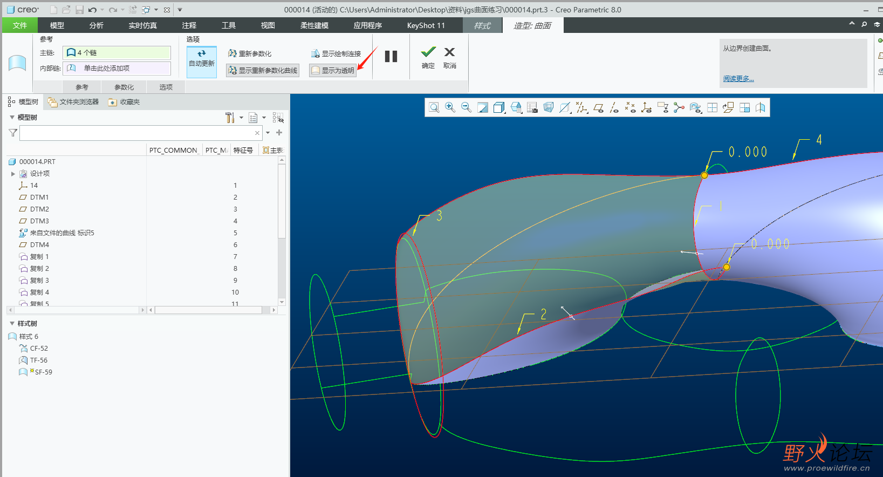Click the Zoom Out magnifier icon
Viewport: 883px width, 477px height.
467,107
